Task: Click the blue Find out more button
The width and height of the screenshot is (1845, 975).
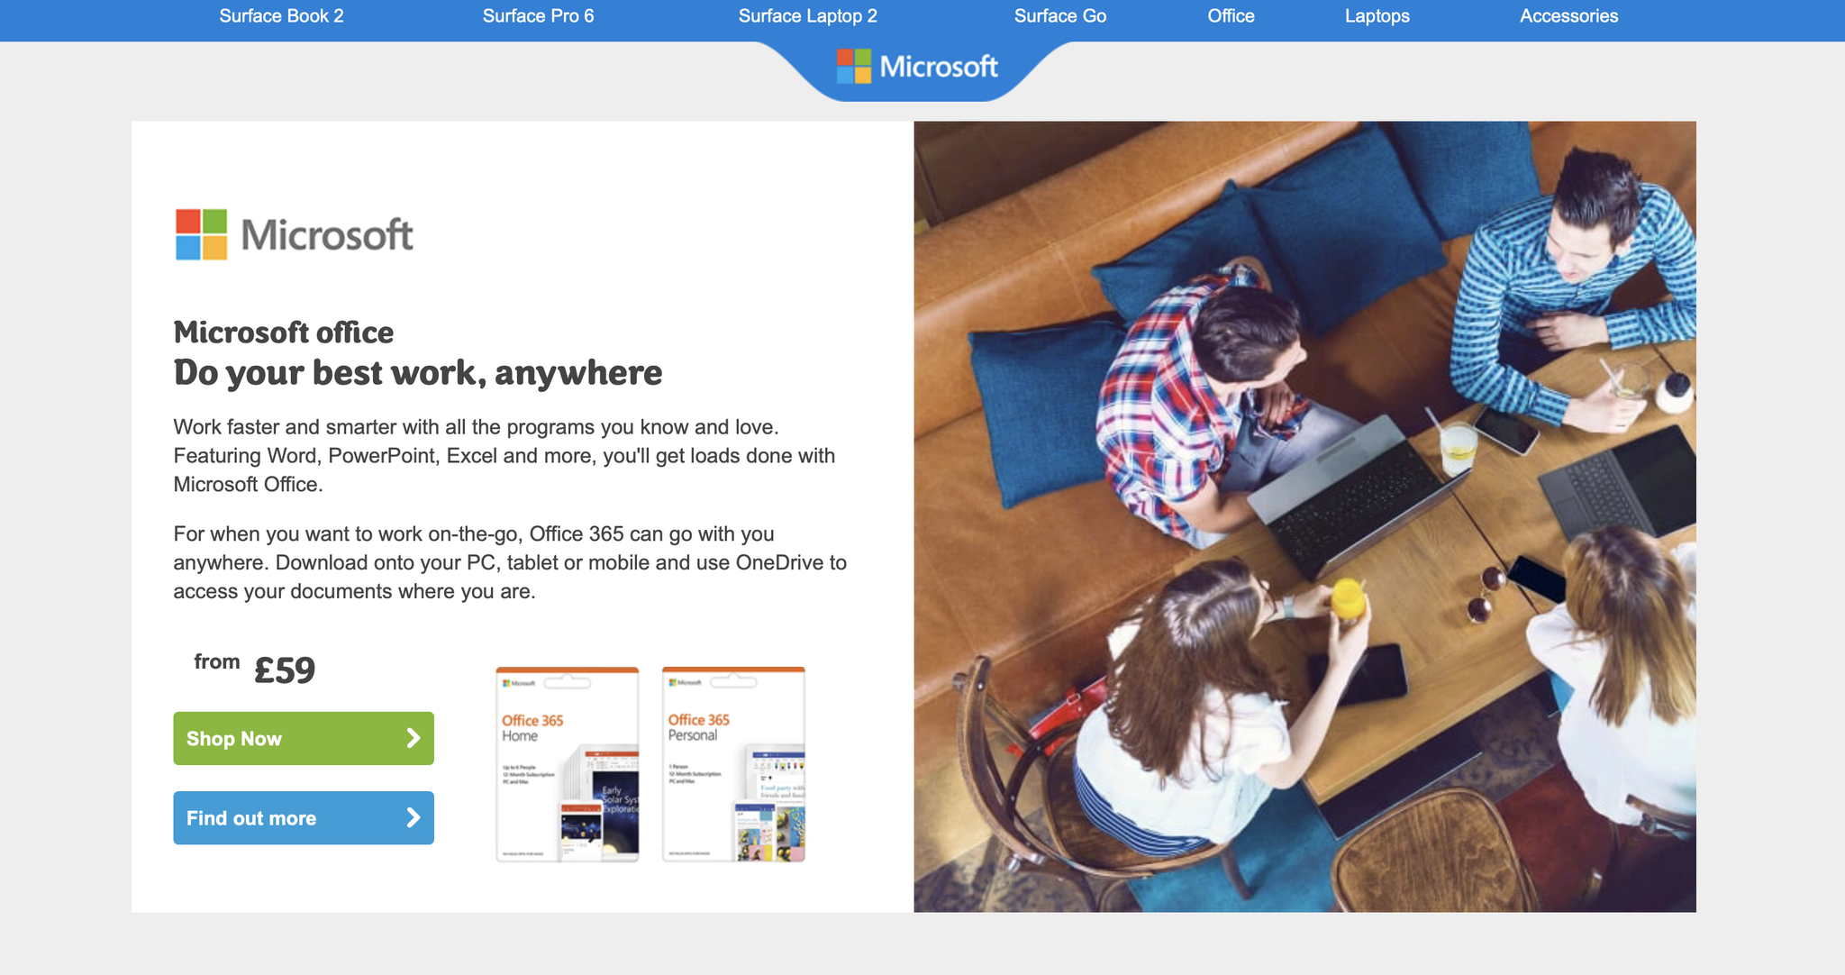Action: pos(304,818)
